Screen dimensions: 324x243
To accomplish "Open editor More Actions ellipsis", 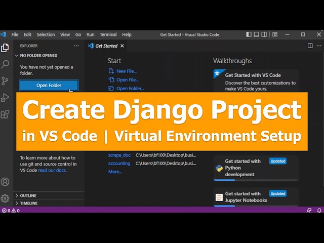I will (319, 46).
